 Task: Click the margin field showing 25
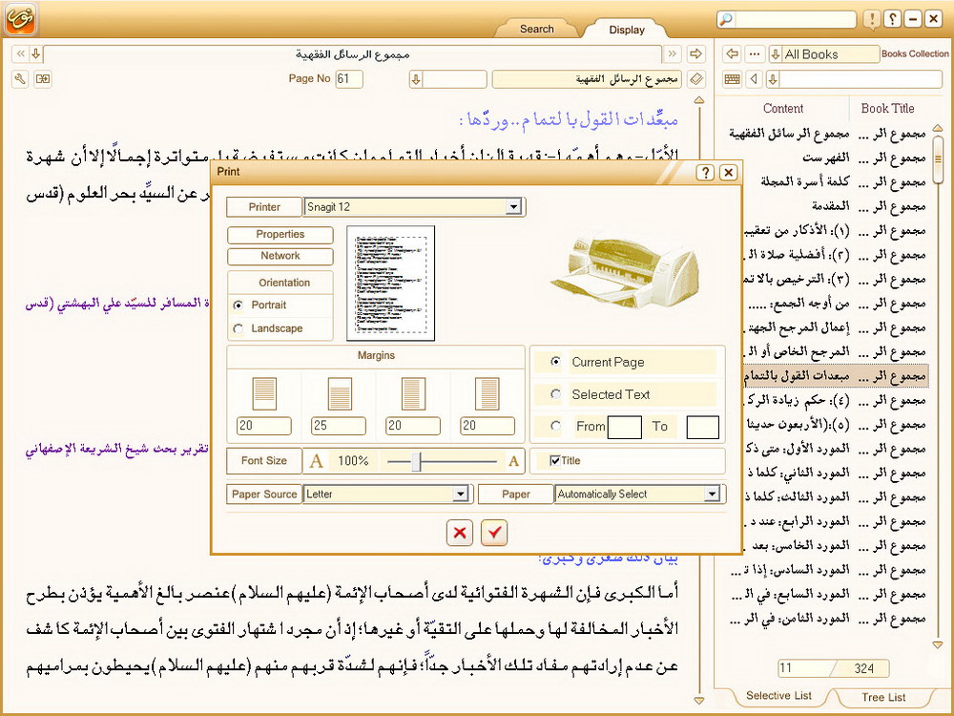coord(339,426)
